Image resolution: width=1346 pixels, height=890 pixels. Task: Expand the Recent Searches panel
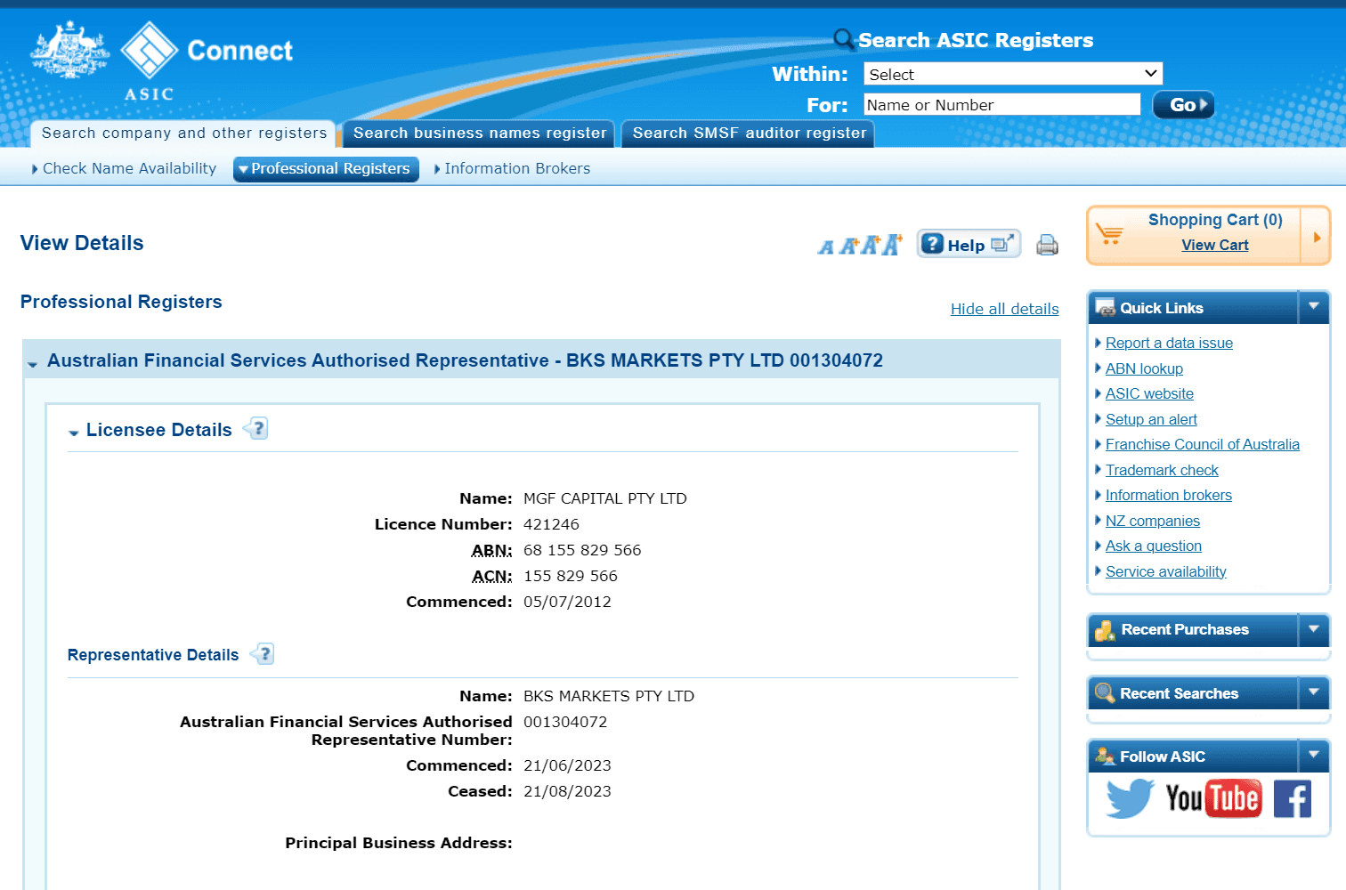pos(1314,692)
